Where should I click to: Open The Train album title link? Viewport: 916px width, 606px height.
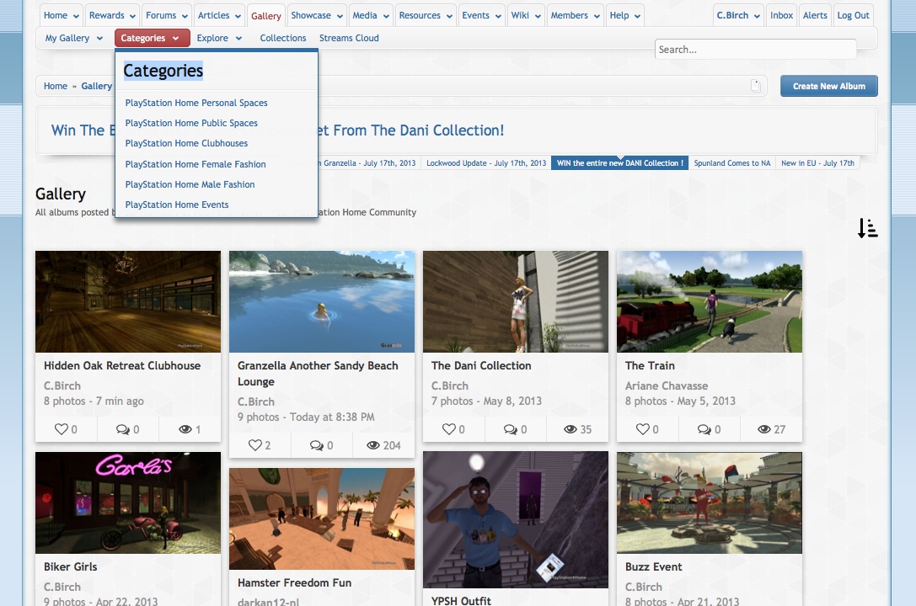click(650, 365)
